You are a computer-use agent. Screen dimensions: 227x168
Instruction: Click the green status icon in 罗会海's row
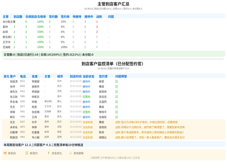point(117,102)
